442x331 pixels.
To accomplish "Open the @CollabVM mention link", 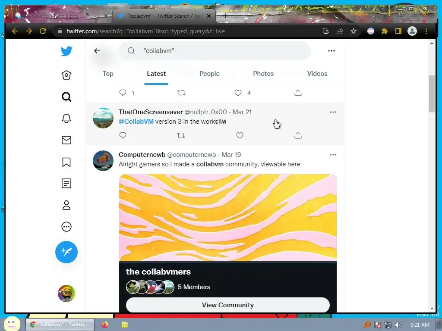I will (136, 122).
